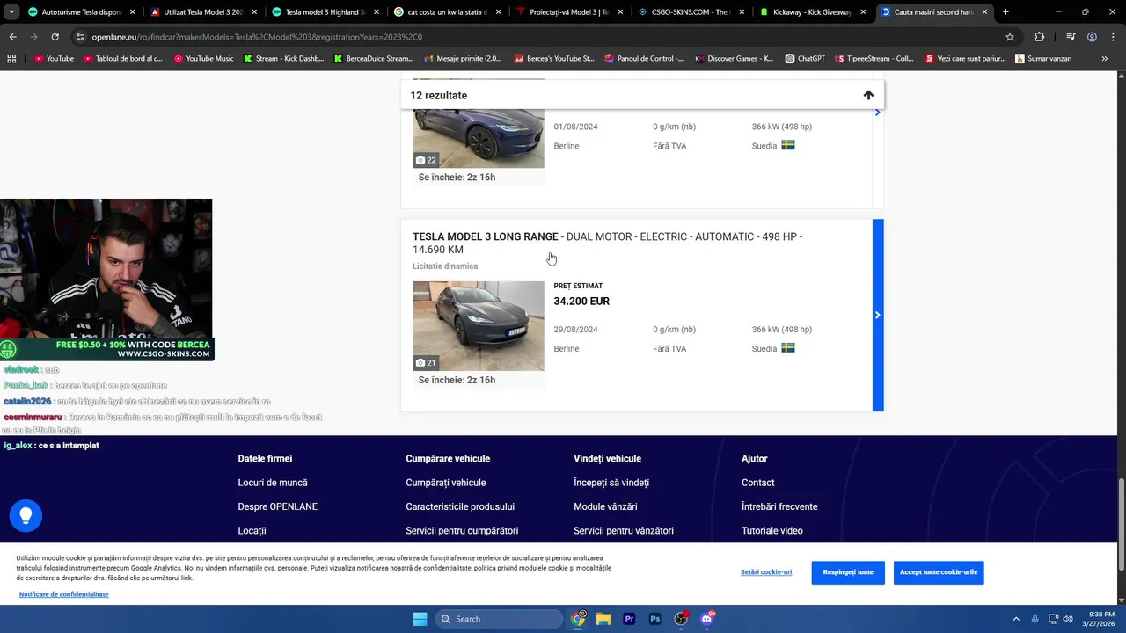View site information icon in address bar

[x=80, y=37]
